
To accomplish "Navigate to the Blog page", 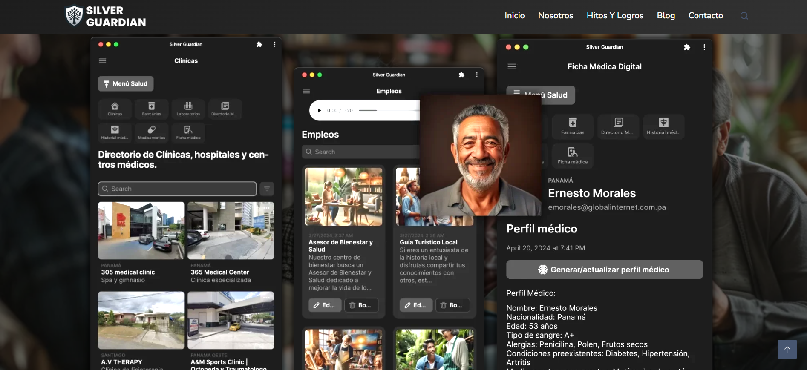I will [x=666, y=16].
